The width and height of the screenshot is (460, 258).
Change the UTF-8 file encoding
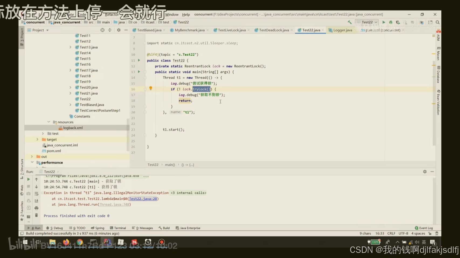click(x=403, y=234)
